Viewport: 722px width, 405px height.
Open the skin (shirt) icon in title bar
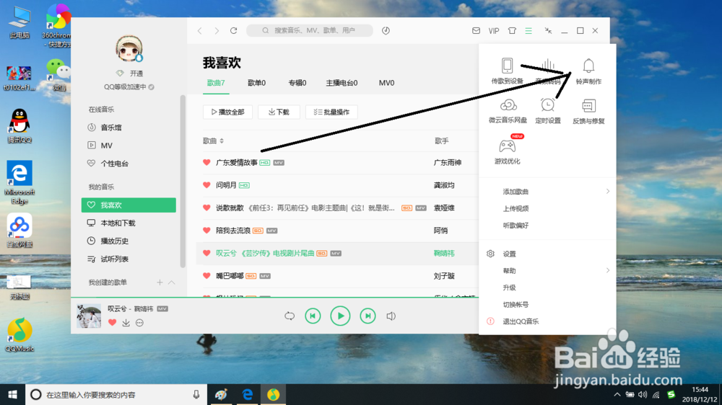512,31
